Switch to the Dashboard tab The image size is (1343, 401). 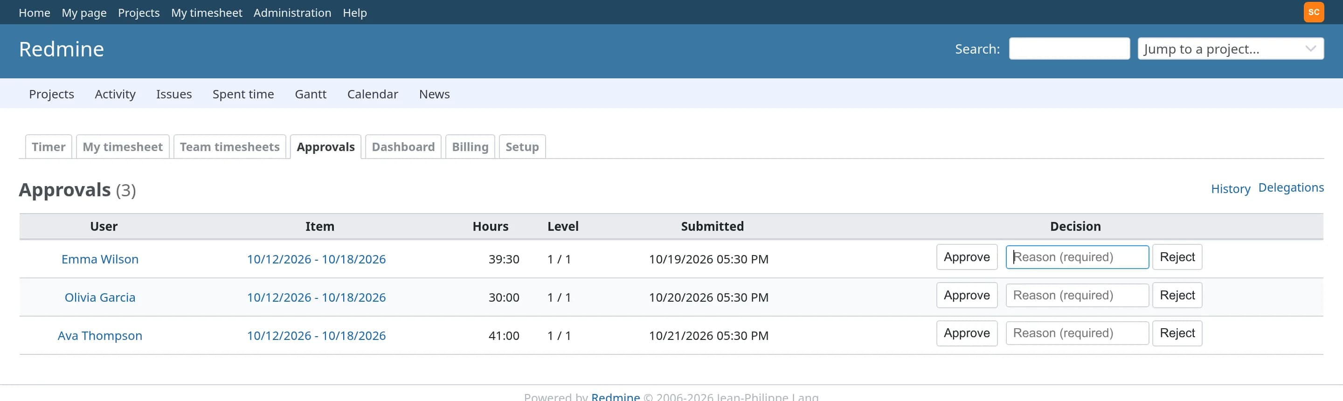pyautogui.click(x=403, y=146)
